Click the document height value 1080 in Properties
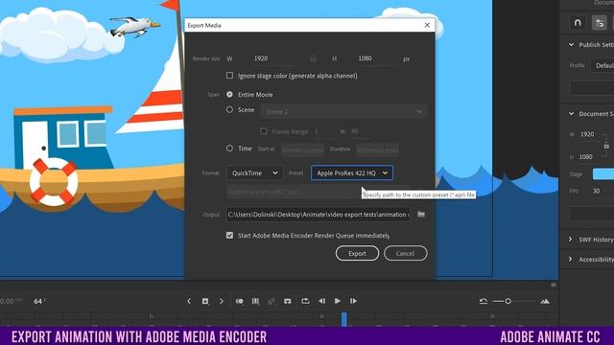The image size is (614, 345). pyautogui.click(x=586, y=157)
